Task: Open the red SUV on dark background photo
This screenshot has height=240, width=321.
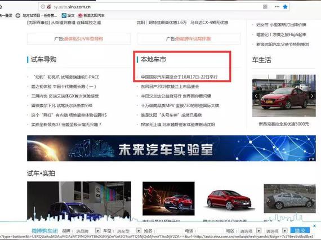Action: pyautogui.click(x=168, y=198)
